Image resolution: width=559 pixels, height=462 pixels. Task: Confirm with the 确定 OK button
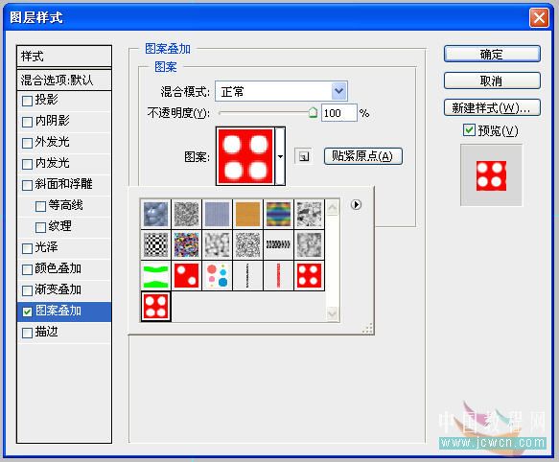492,55
